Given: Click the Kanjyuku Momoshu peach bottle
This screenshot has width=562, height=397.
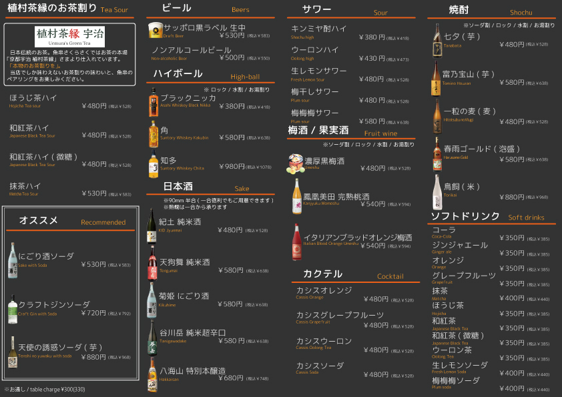Looking at the screenshot, I should click(297, 197).
